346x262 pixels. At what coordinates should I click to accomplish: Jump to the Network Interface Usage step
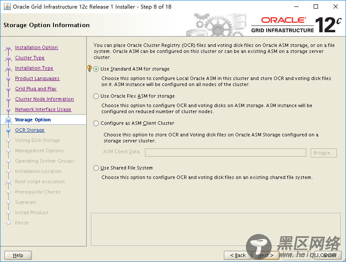[43, 109]
